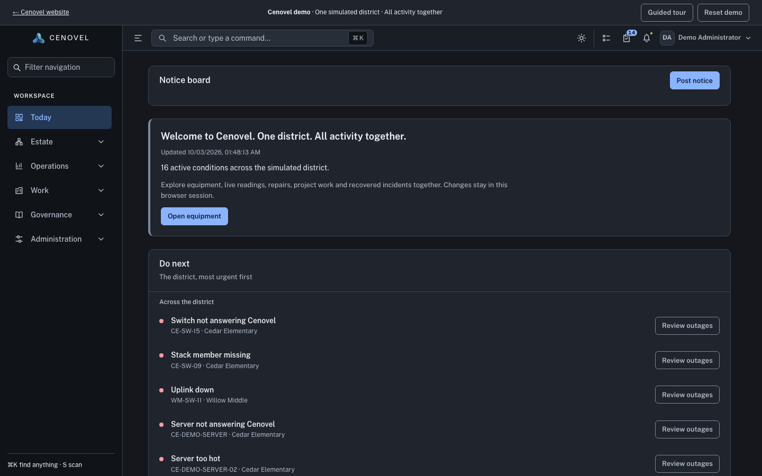Click the Stack member missing title
The height and width of the screenshot is (476, 762).
point(211,355)
